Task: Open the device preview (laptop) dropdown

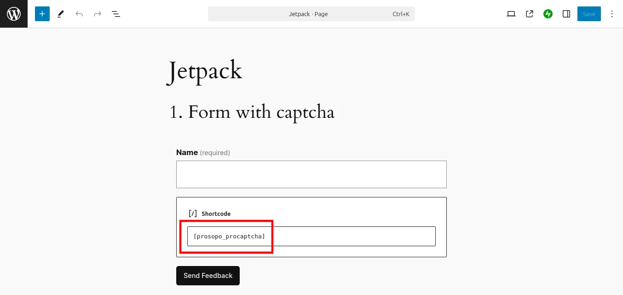Action: point(511,14)
